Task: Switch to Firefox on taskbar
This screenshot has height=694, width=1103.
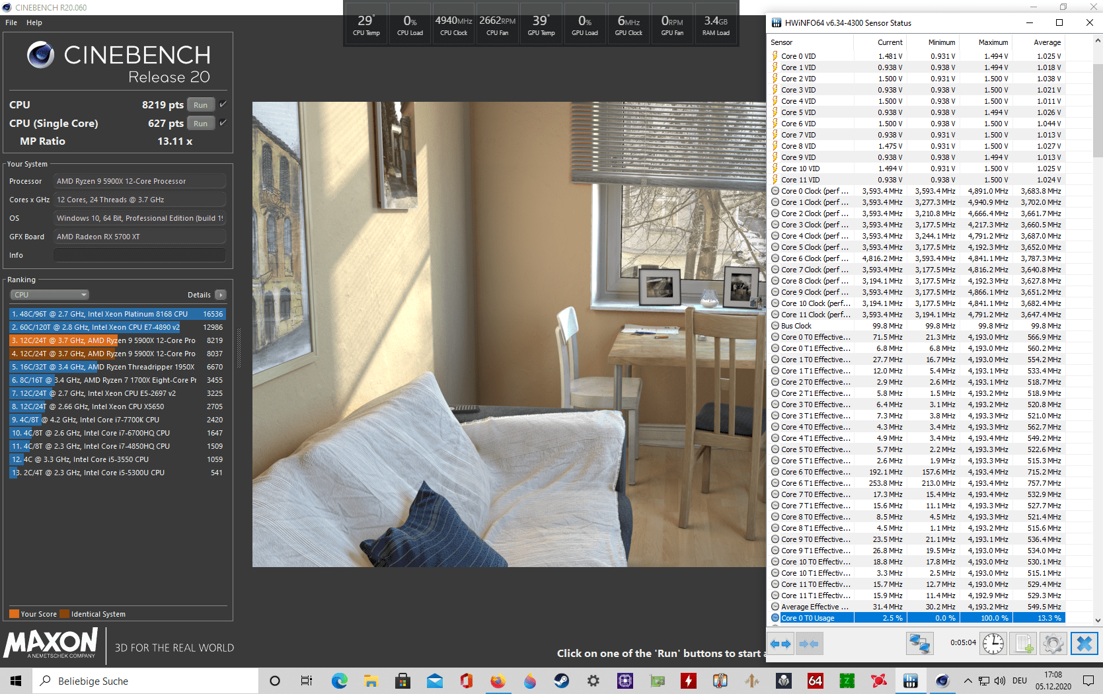Action: [x=498, y=681]
